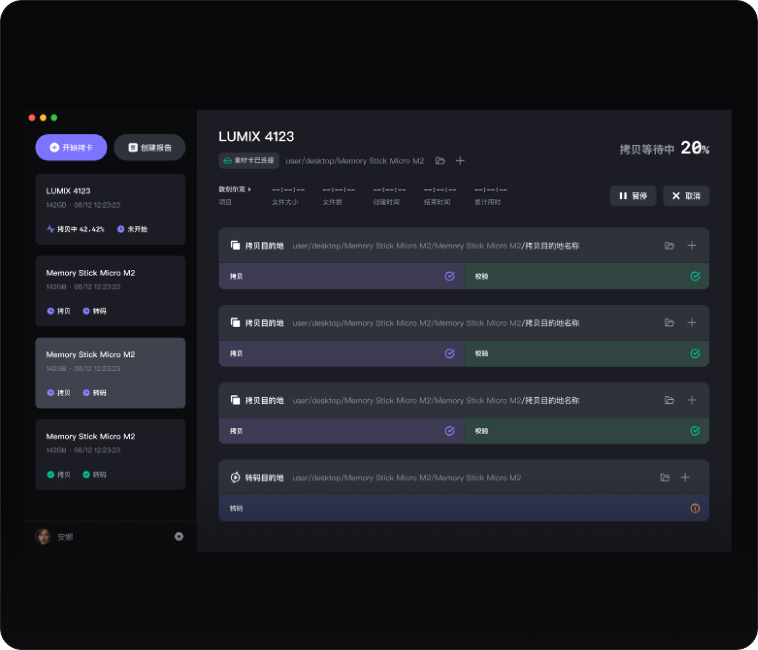Open the folder icon in 转码目的地 row
Screen dimensions: 758x650
[665, 478]
